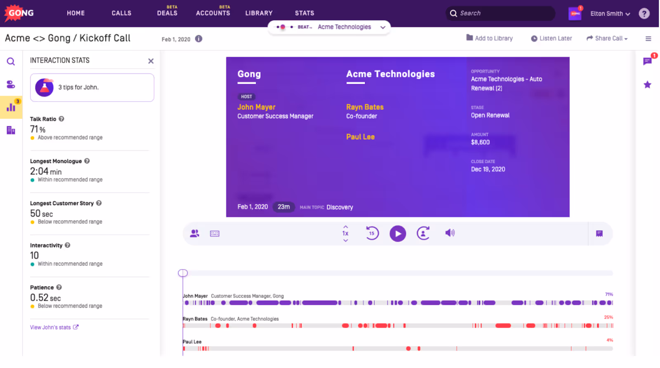Open the CALLS nav item
660x368 pixels.
(x=121, y=13)
